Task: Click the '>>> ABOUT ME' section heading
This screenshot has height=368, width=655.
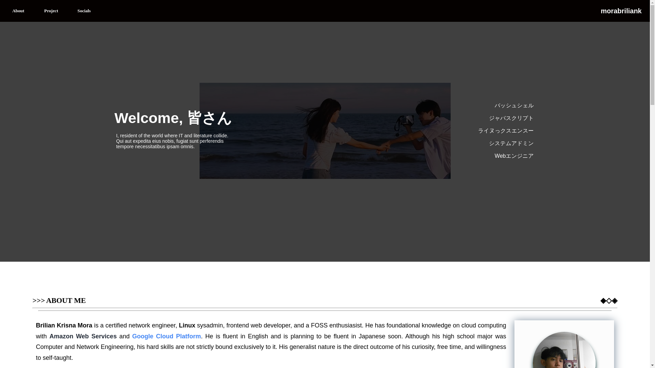Action: 59,301
